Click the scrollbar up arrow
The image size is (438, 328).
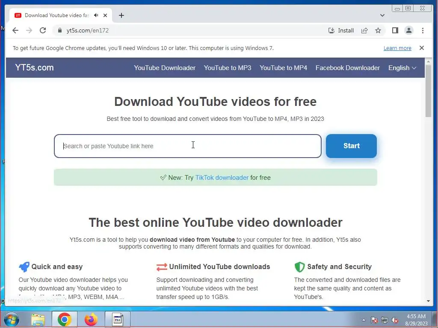coord(428,61)
